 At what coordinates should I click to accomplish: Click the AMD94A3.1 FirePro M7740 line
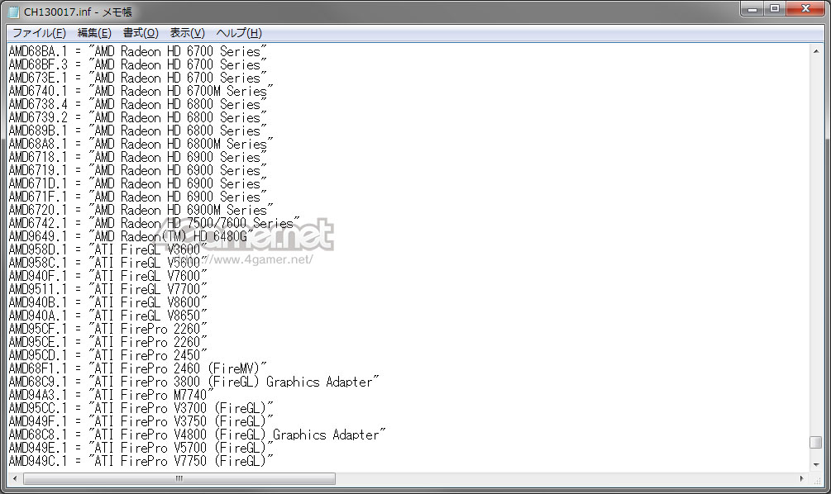click(x=111, y=396)
